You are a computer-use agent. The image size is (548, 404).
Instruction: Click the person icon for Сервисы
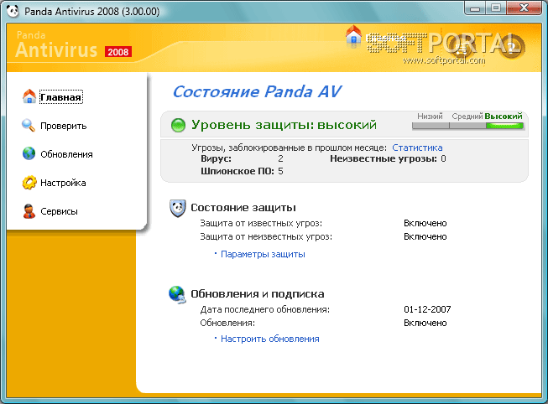click(29, 211)
